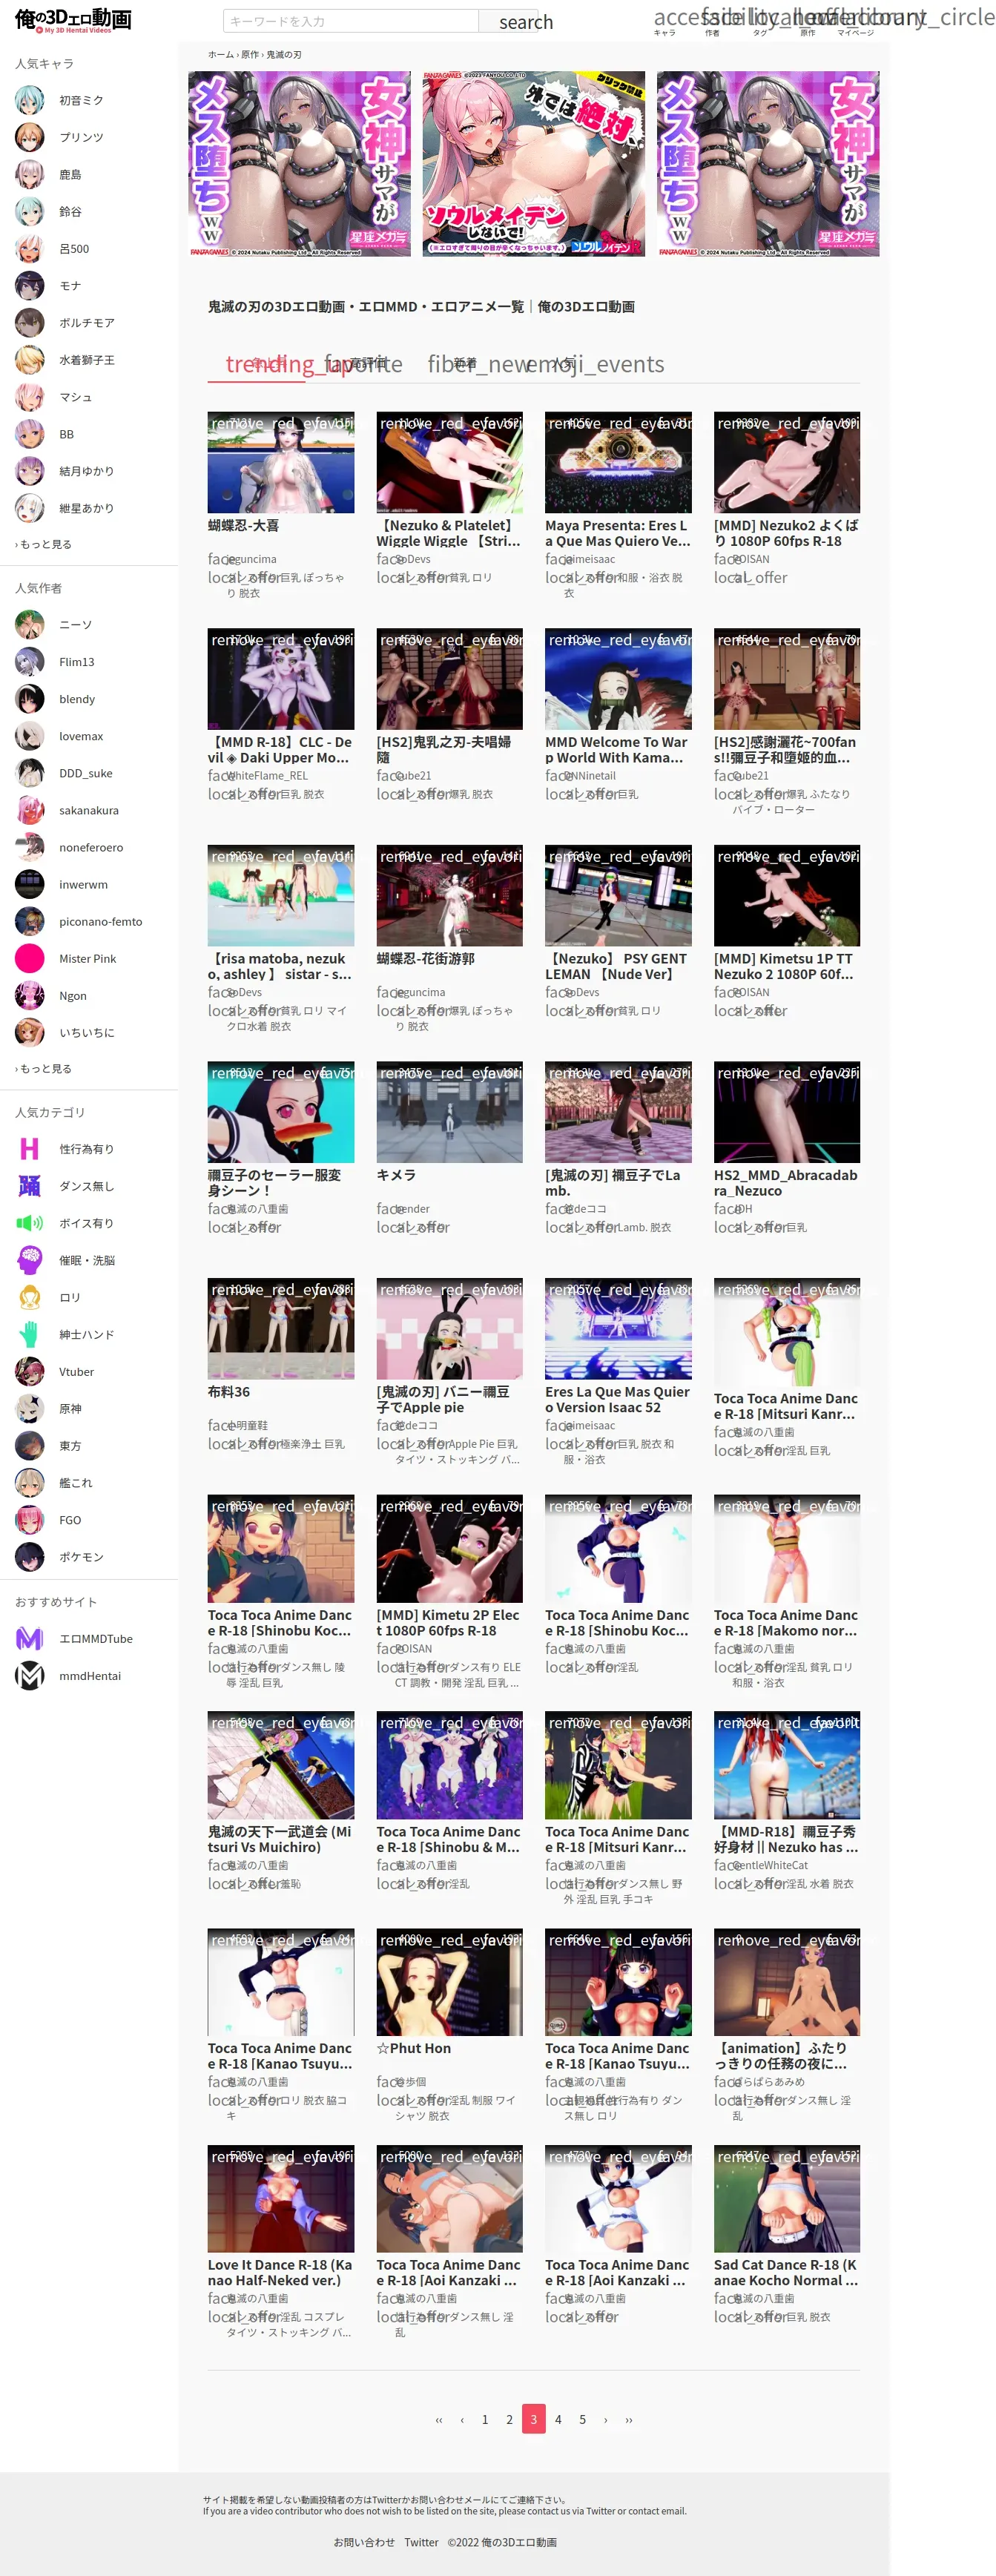Select the ダンス無し category icon
Image resolution: width=996 pixels, height=2576 pixels.
click(x=29, y=1186)
